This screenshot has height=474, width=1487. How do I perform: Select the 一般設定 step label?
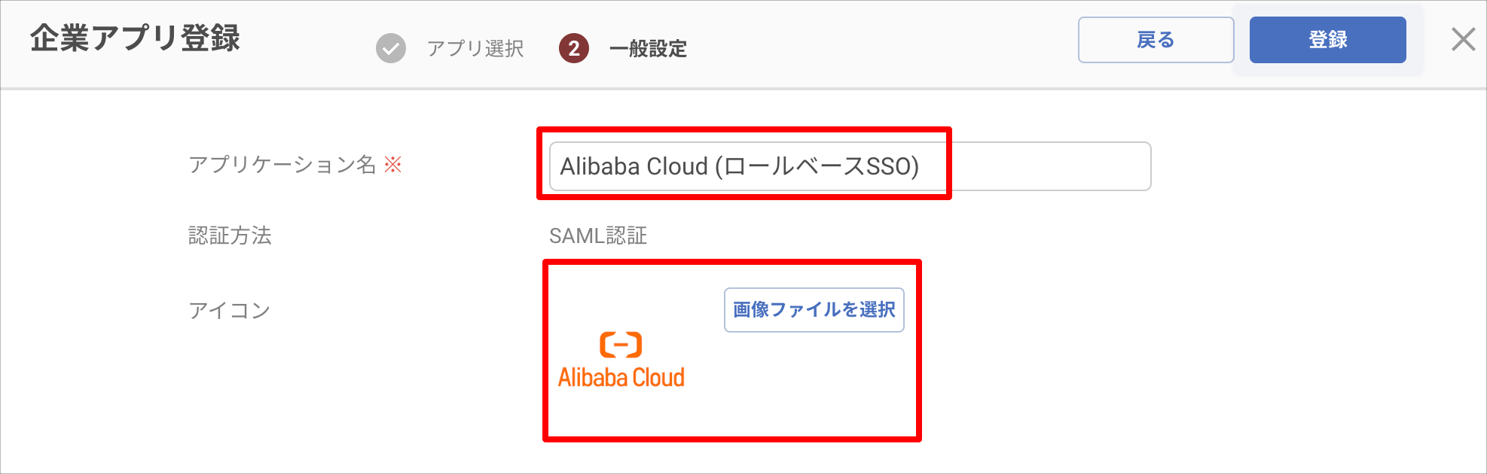click(x=647, y=49)
